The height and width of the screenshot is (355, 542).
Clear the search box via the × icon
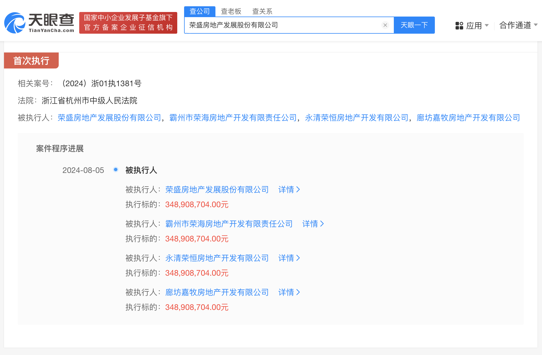tap(385, 25)
